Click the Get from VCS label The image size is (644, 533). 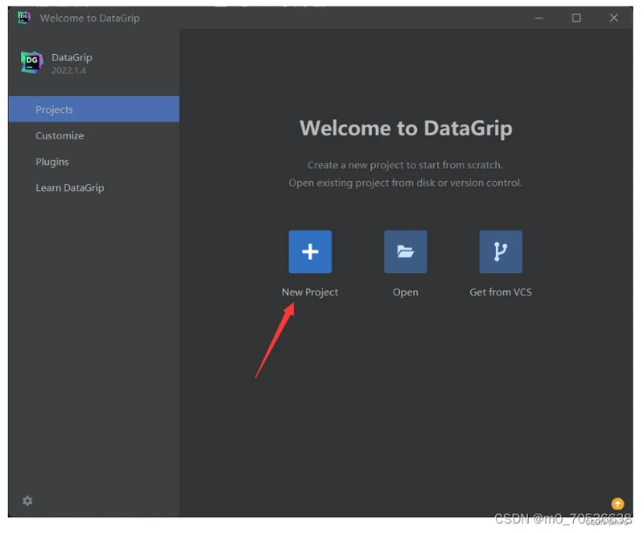coord(501,292)
